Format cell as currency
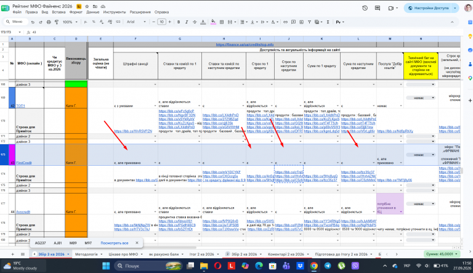This screenshot has width=473, height=273. pyautogui.click(x=86, y=22)
